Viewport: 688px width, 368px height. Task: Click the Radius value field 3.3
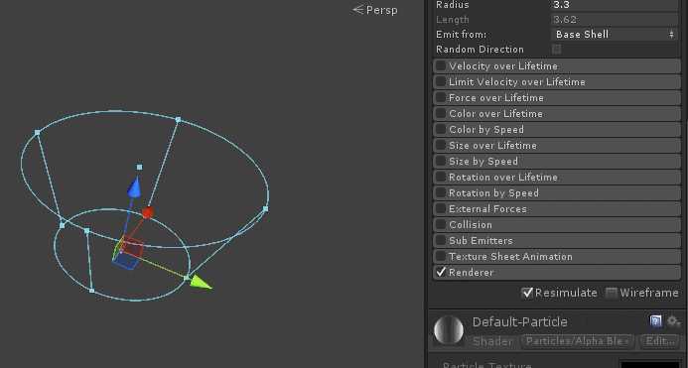point(614,5)
